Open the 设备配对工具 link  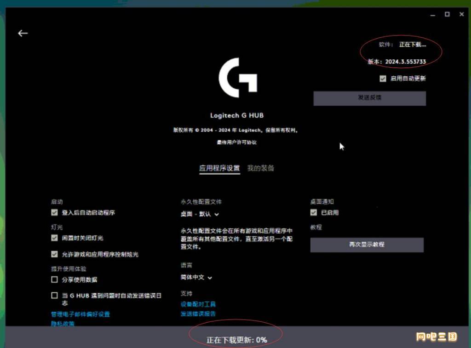point(198,304)
